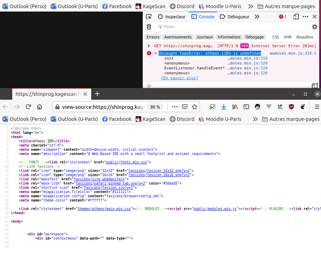
Task: Open the Firefox downloads panel
Action: coord(224,107)
